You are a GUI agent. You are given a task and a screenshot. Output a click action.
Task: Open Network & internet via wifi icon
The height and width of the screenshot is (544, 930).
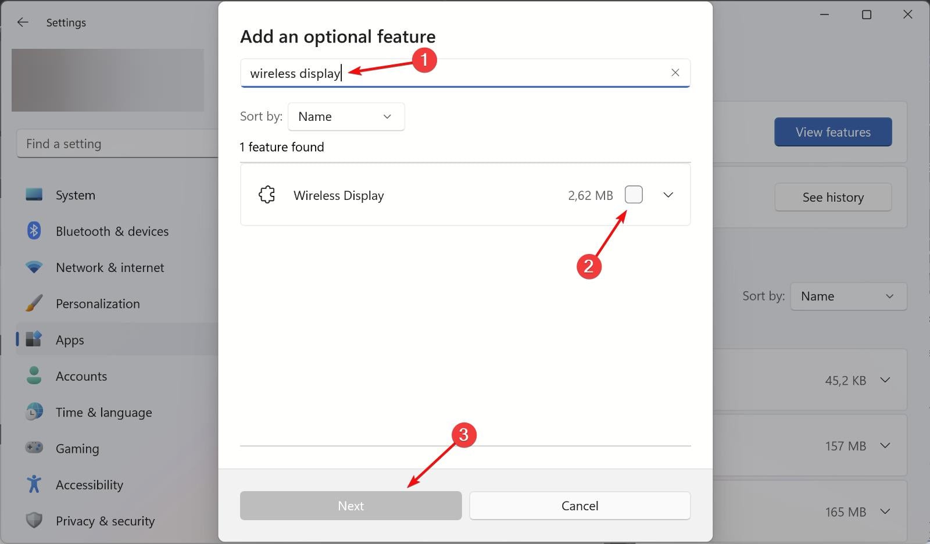click(x=34, y=267)
